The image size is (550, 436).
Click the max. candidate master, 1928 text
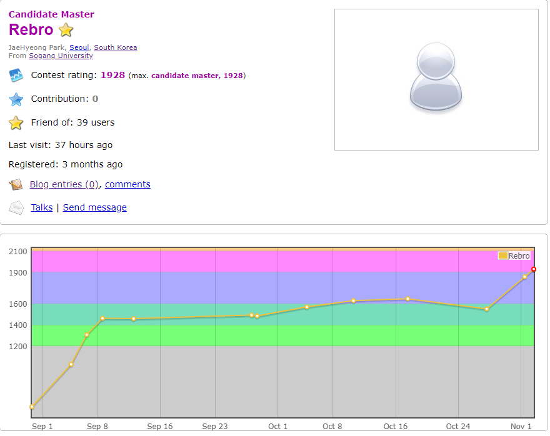coord(187,76)
